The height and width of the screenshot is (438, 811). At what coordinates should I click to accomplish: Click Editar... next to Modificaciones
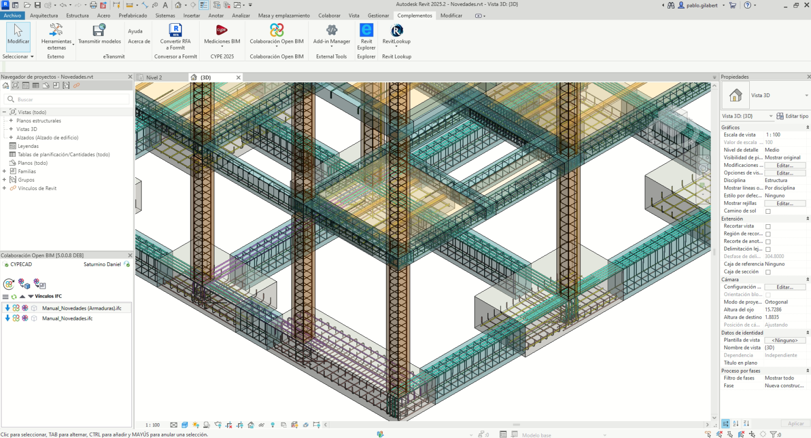pos(785,165)
